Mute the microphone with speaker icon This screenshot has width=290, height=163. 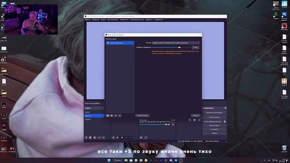pyautogui.click(x=169, y=125)
